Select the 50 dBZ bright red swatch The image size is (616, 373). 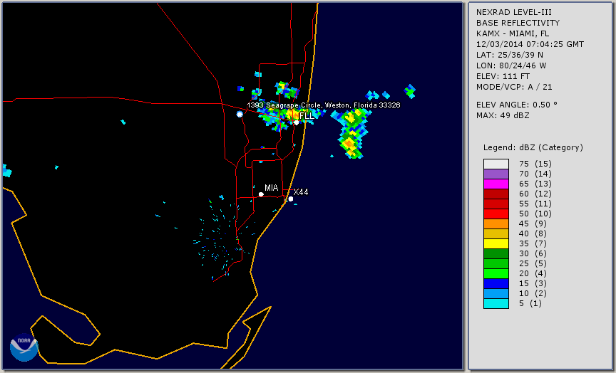point(496,214)
